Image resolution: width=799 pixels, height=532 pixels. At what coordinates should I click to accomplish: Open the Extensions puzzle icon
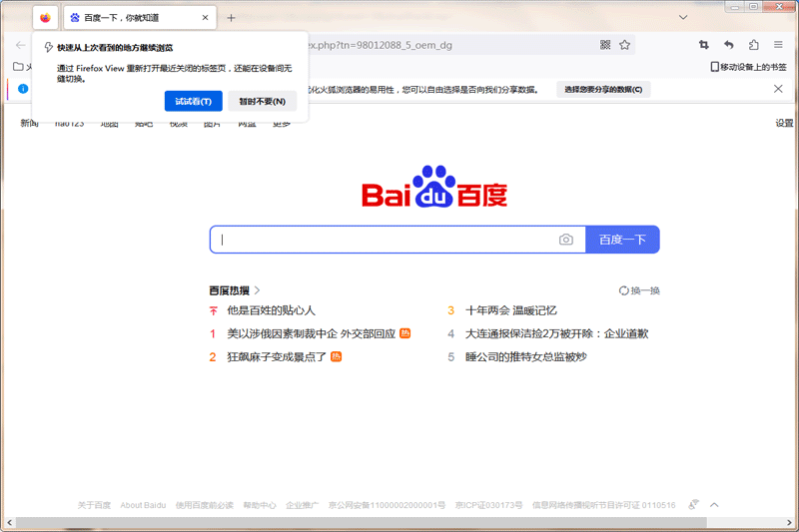(754, 45)
